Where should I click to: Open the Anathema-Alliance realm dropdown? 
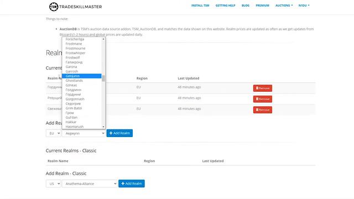(x=90, y=184)
